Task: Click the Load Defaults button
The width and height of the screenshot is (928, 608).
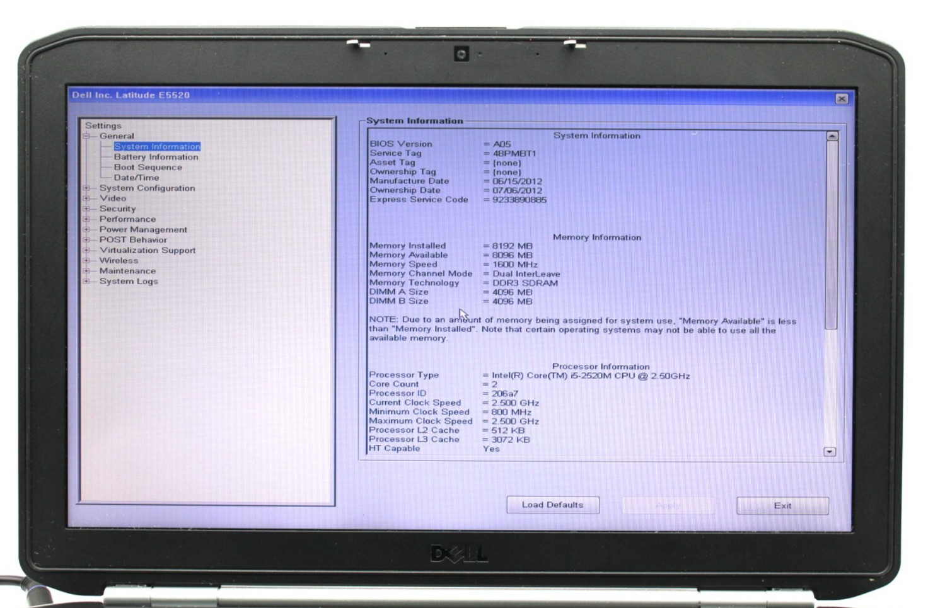Action: click(553, 505)
